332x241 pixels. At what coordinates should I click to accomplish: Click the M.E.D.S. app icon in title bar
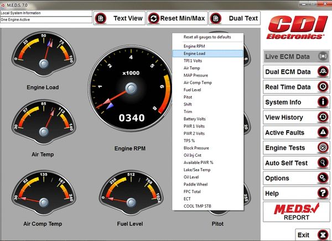click(3, 5)
